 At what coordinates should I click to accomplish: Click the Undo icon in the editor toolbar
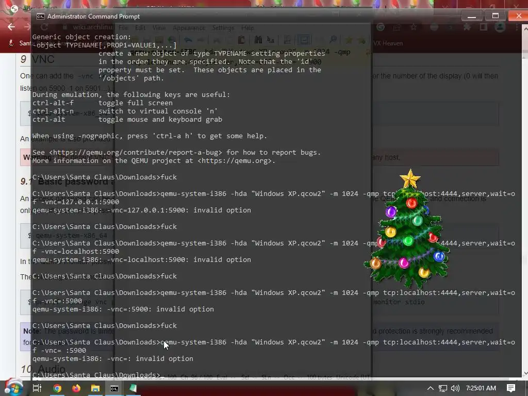188,40
